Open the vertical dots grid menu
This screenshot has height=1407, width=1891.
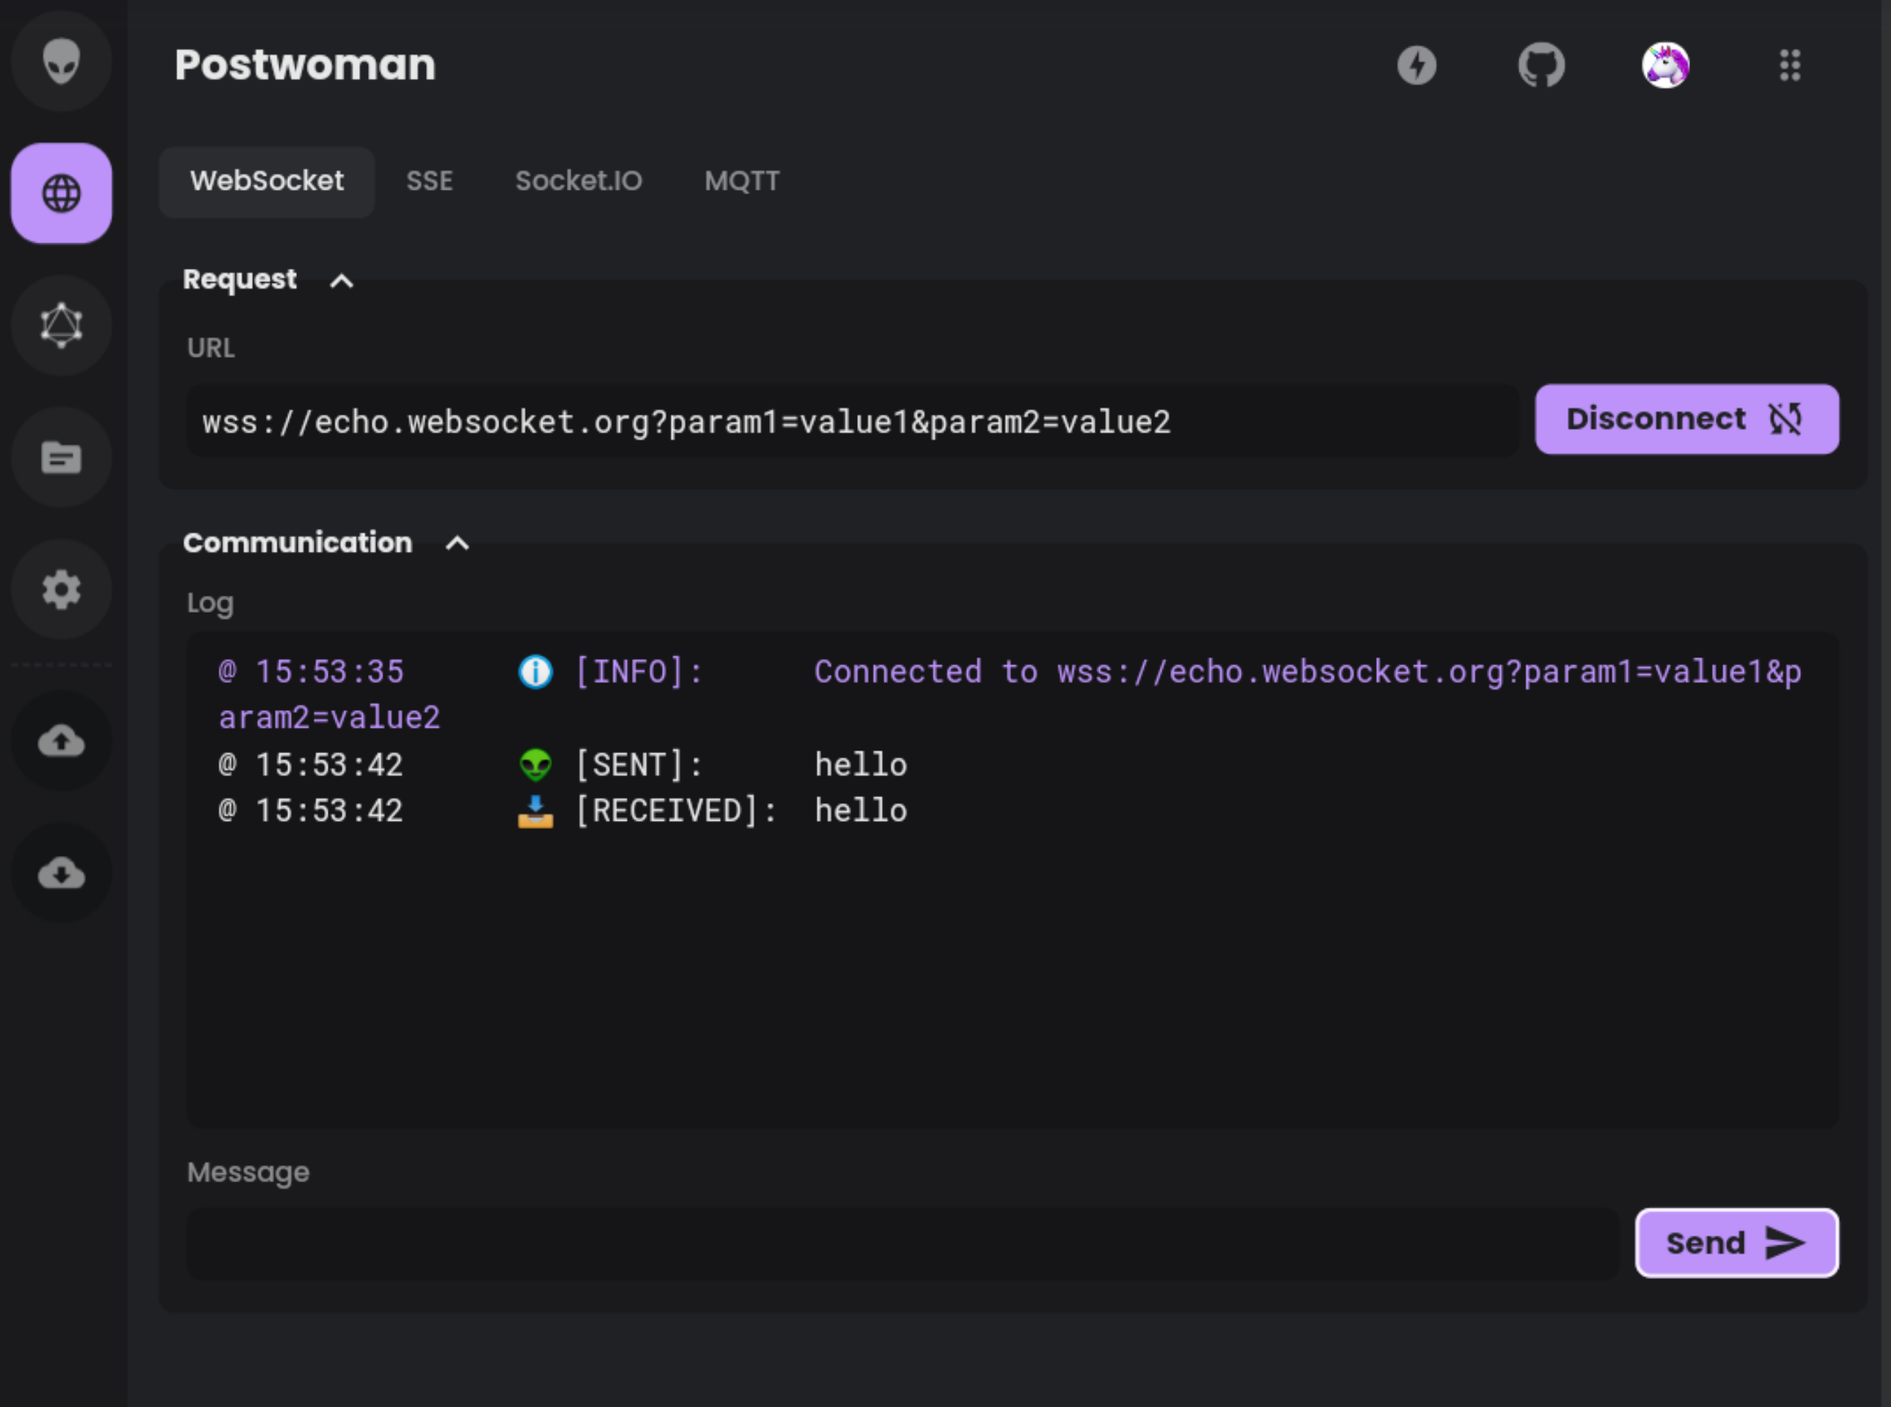(1790, 64)
